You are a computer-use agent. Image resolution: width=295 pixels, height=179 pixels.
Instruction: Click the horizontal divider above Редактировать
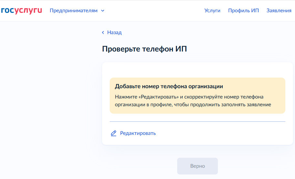tap(197, 122)
